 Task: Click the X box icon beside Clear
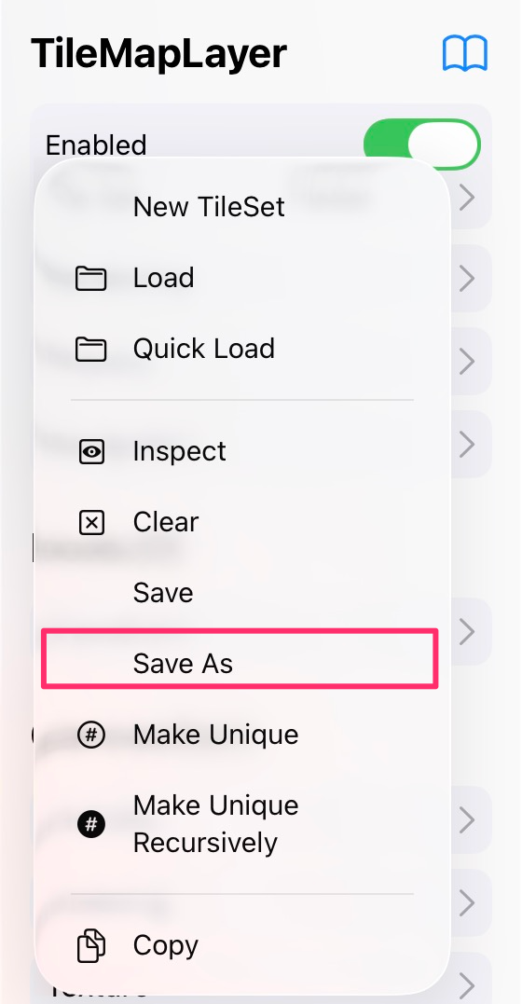[91, 523]
